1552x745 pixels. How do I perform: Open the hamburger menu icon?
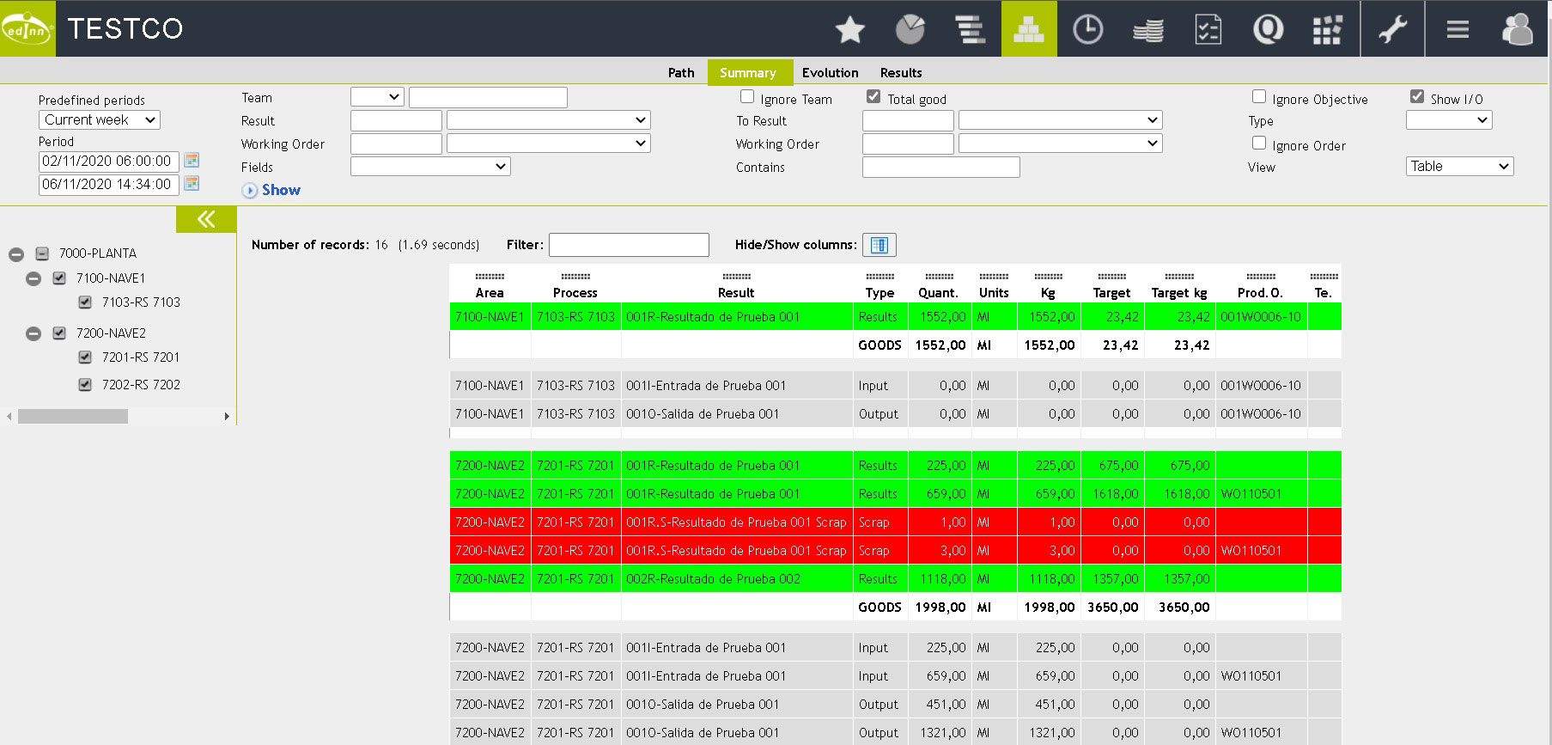click(1458, 30)
